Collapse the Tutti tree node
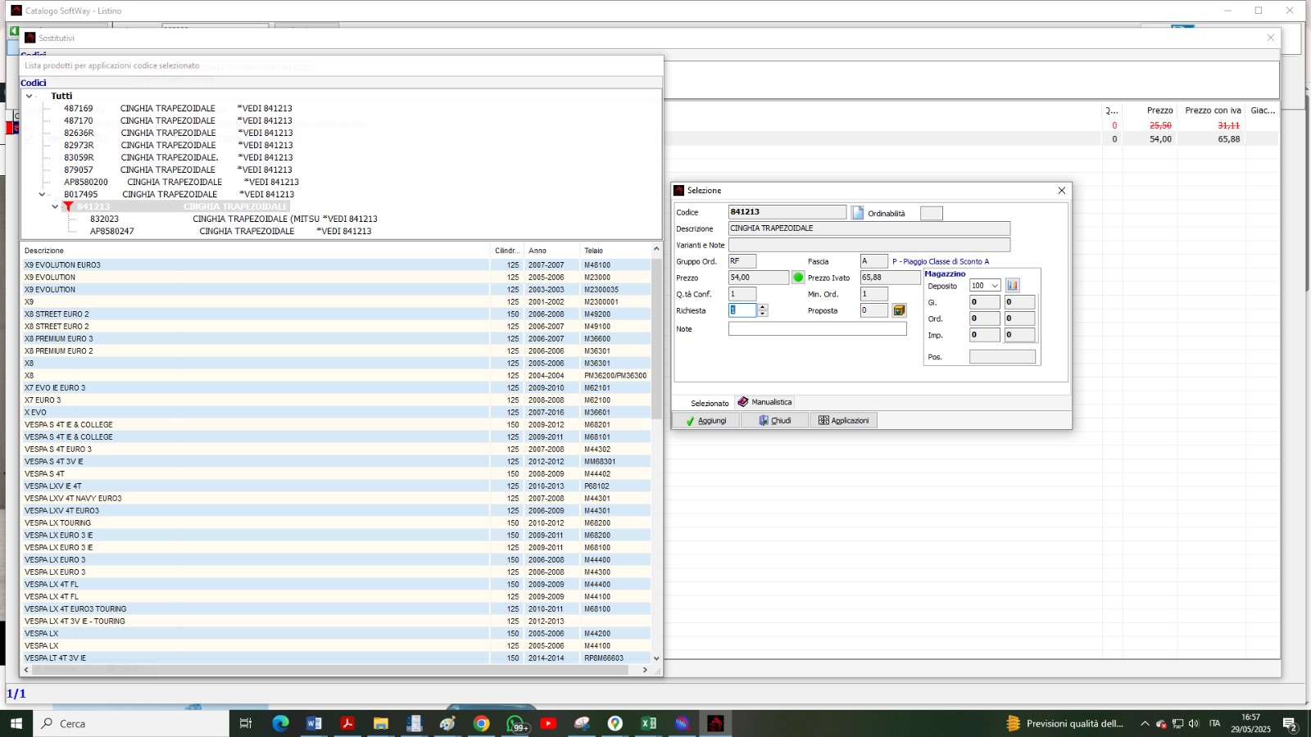The image size is (1311, 737). click(29, 96)
